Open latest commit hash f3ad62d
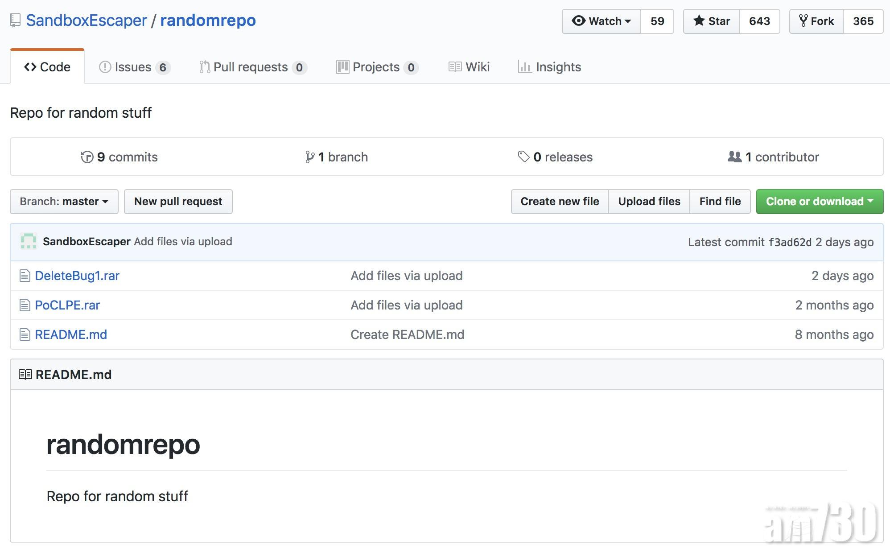The image size is (890, 553). [x=790, y=242]
